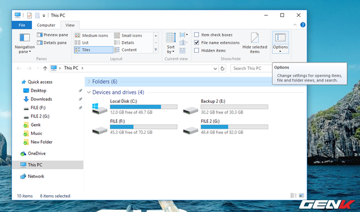This screenshot has width=360, height=212.
Task: Switch layout to Medium icons
Action: pos(92,35)
